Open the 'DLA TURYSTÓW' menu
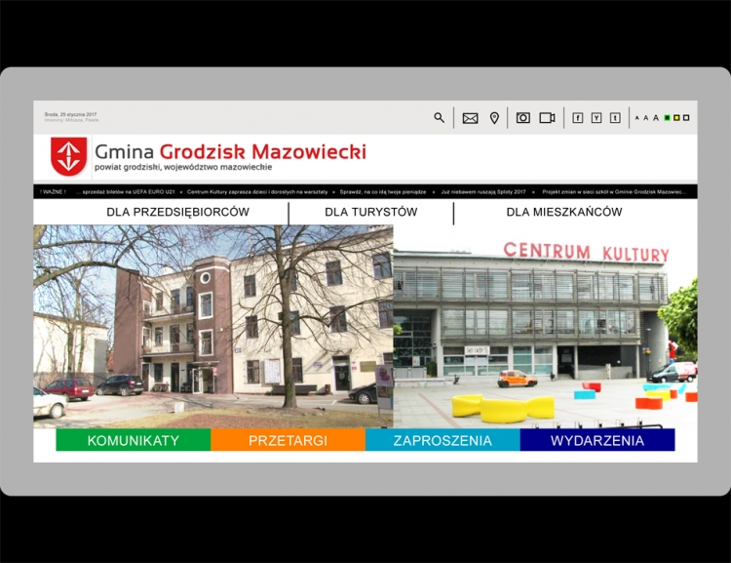Image resolution: width=731 pixels, height=563 pixels. click(x=370, y=212)
